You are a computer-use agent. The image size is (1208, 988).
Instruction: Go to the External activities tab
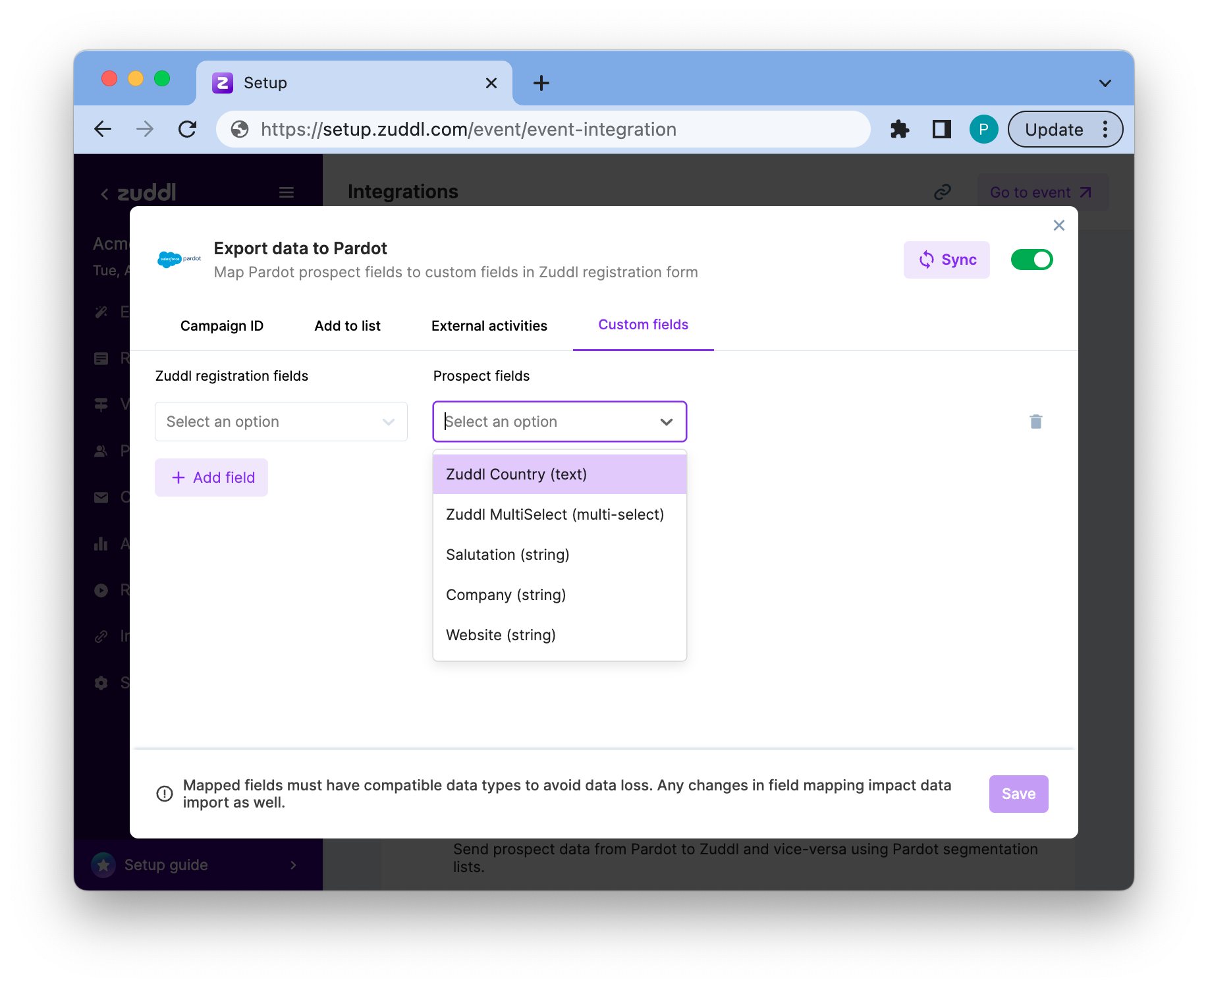tap(489, 325)
